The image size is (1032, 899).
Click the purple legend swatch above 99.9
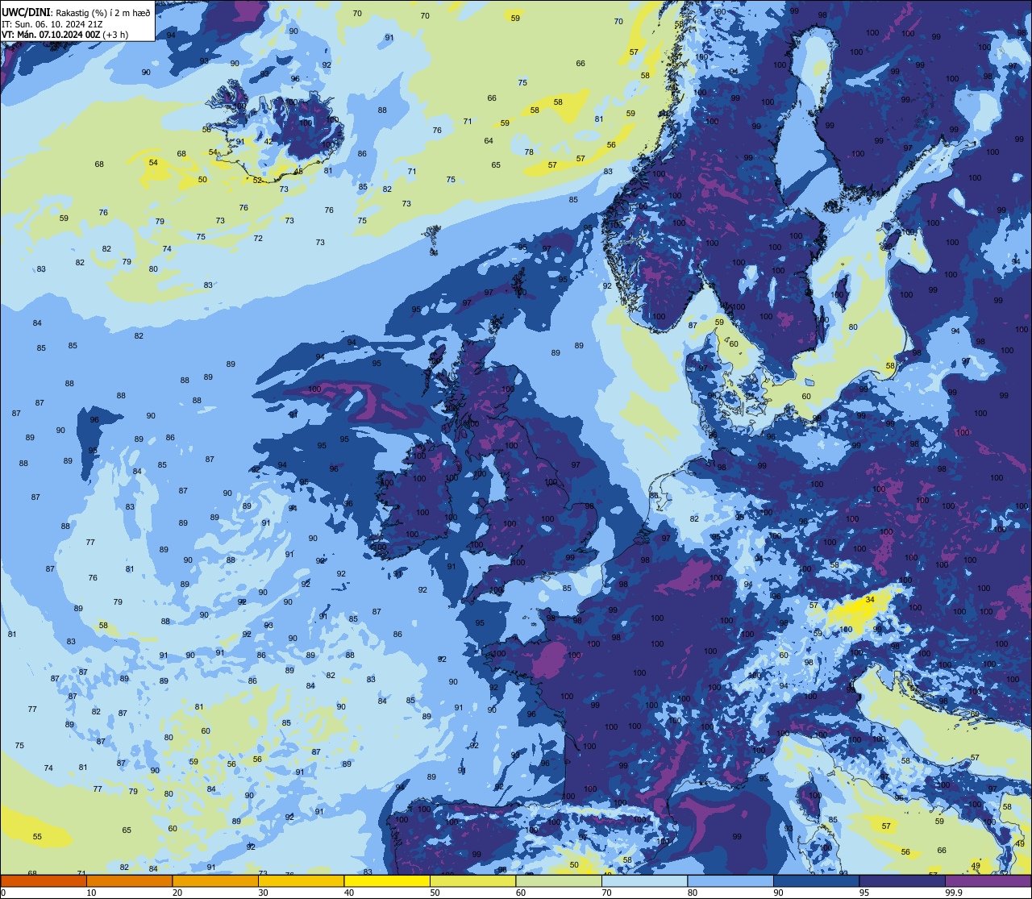[988, 880]
